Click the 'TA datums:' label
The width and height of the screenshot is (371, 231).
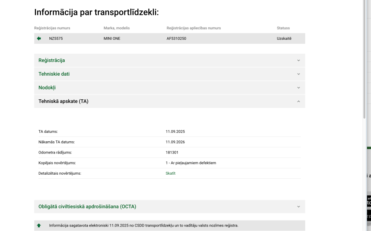[48, 132]
